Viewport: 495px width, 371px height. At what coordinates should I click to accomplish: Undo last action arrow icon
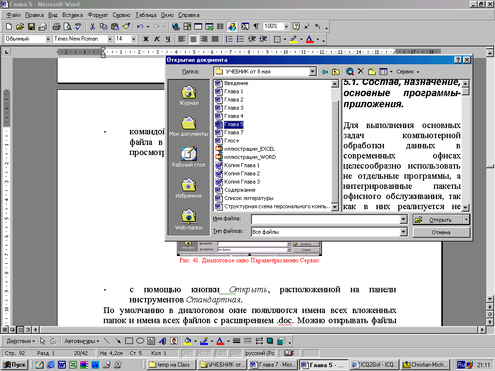click(x=141, y=27)
